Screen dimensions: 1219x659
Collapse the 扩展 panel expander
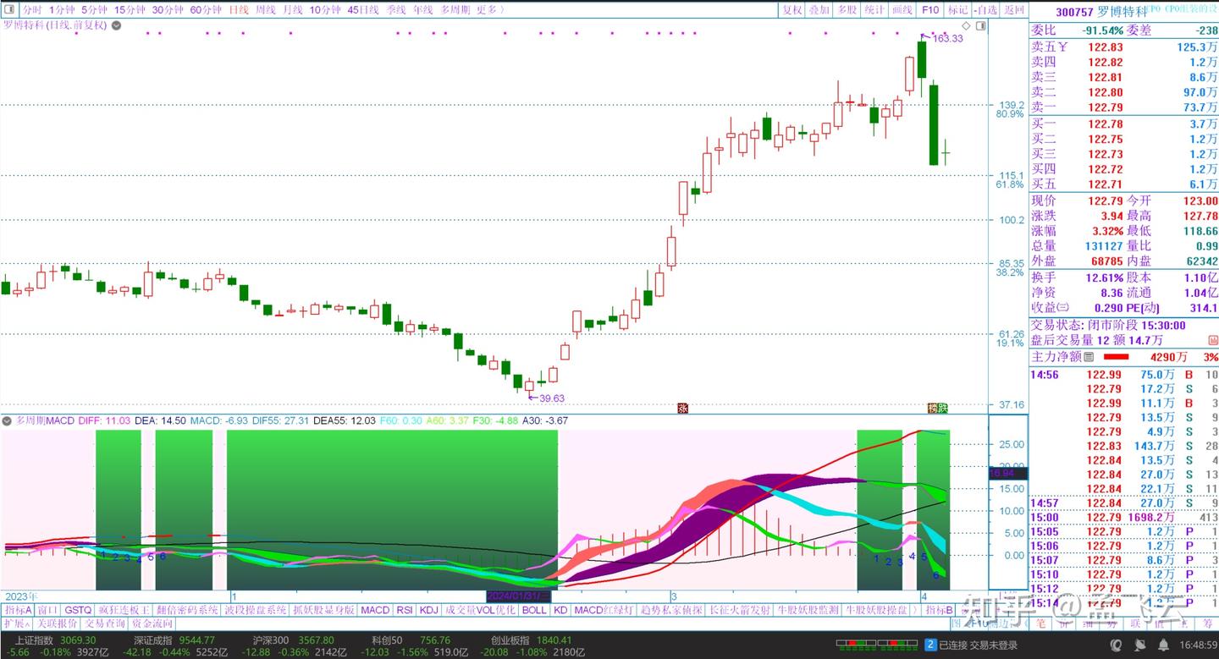point(18,622)
